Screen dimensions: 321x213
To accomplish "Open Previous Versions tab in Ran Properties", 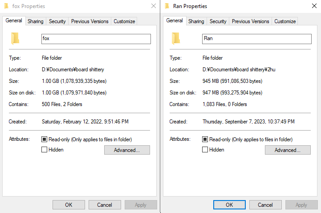I will 250,21.
